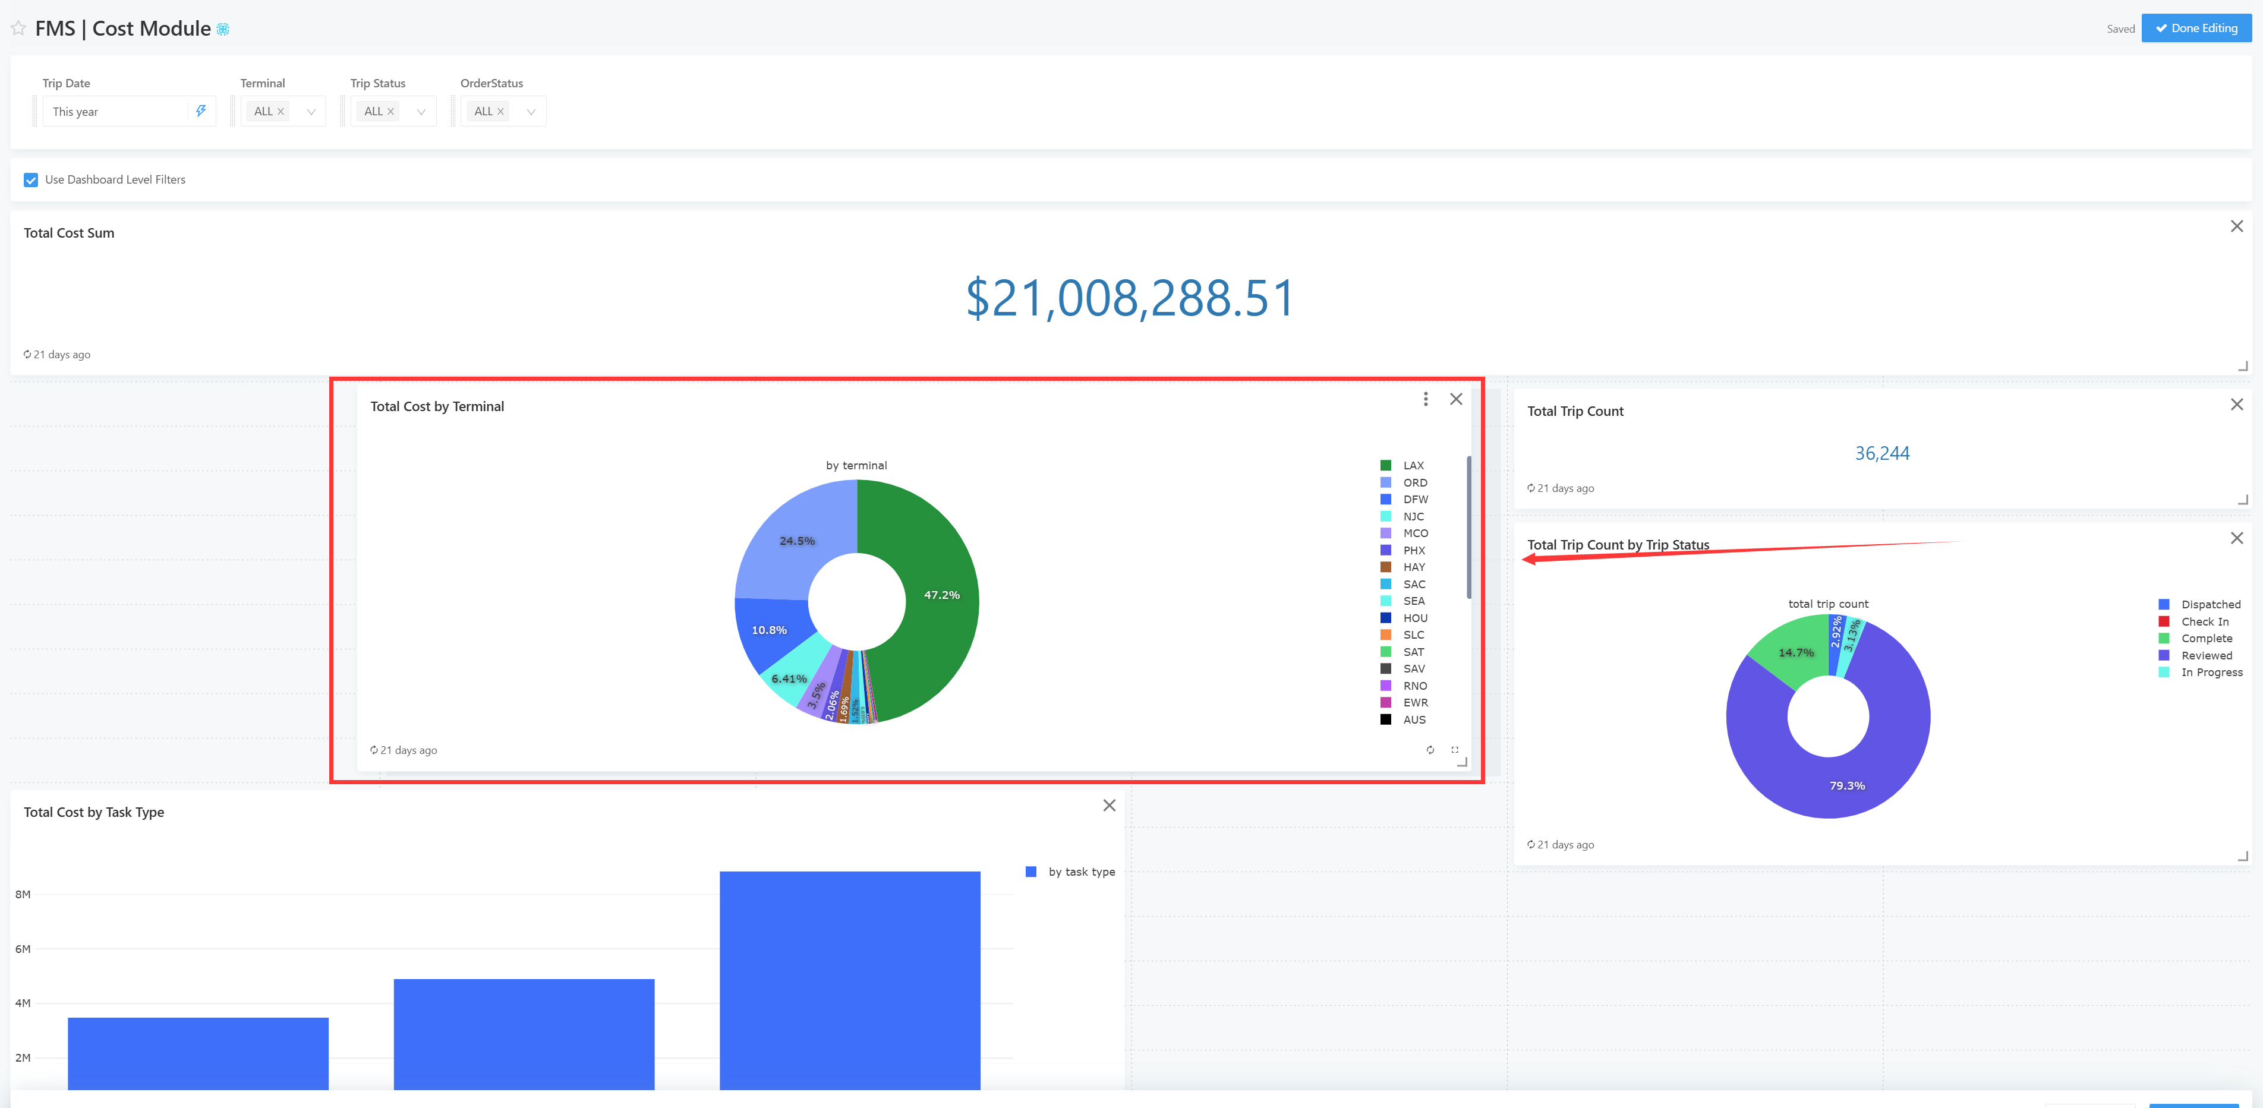Viewport: 2263px width, 1108px height.
Task: Refresh the Total Cost by Terminal widget
Action: [x=1430, y=750]
